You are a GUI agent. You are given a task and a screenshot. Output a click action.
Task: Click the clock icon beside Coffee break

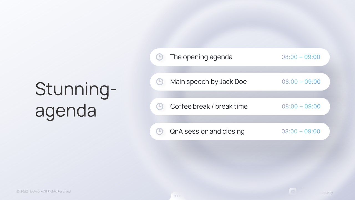pyautogui.click(x=160, y=106)
